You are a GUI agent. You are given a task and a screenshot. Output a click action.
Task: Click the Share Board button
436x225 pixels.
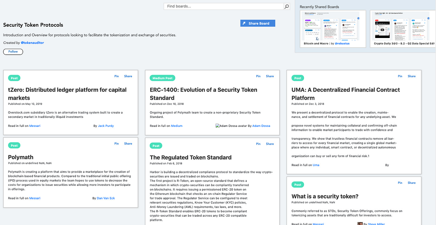[258, 23]
